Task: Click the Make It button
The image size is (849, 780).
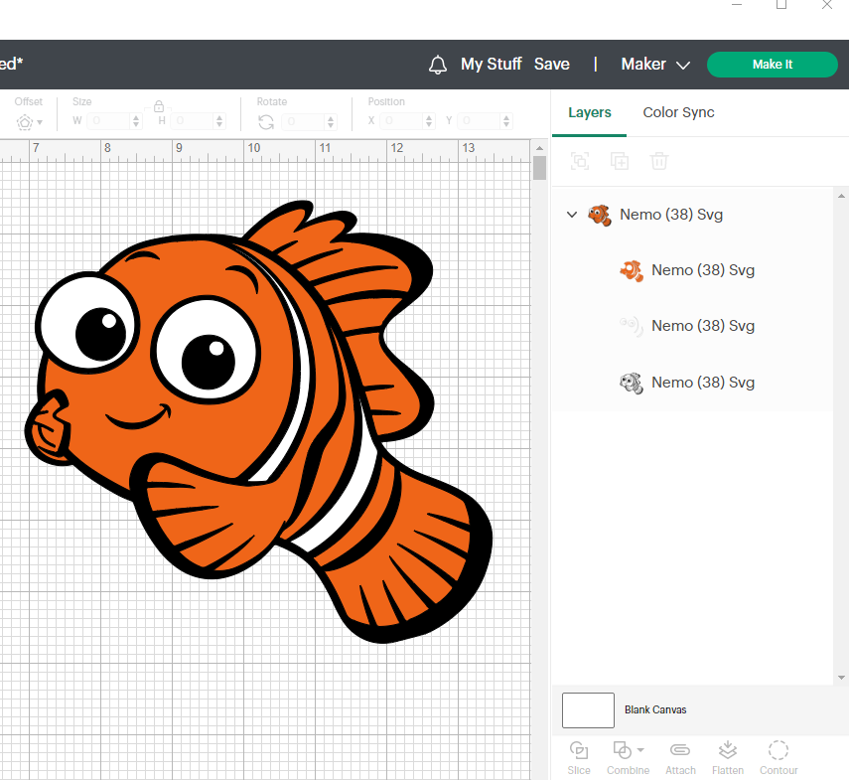Action: pyautogui.click(x=773, y=65)
